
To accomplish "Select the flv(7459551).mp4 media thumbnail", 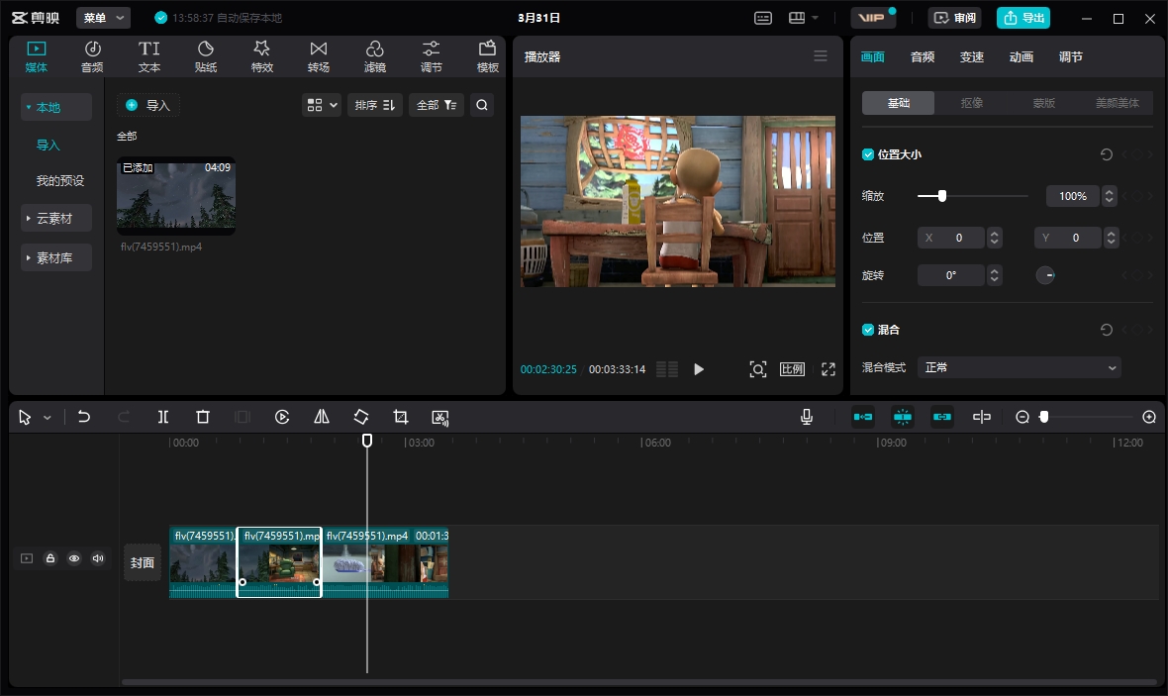I will (176, 195).
